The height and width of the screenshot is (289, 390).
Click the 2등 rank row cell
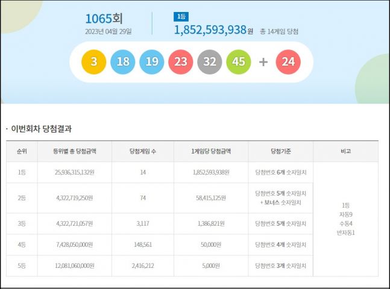22,197
